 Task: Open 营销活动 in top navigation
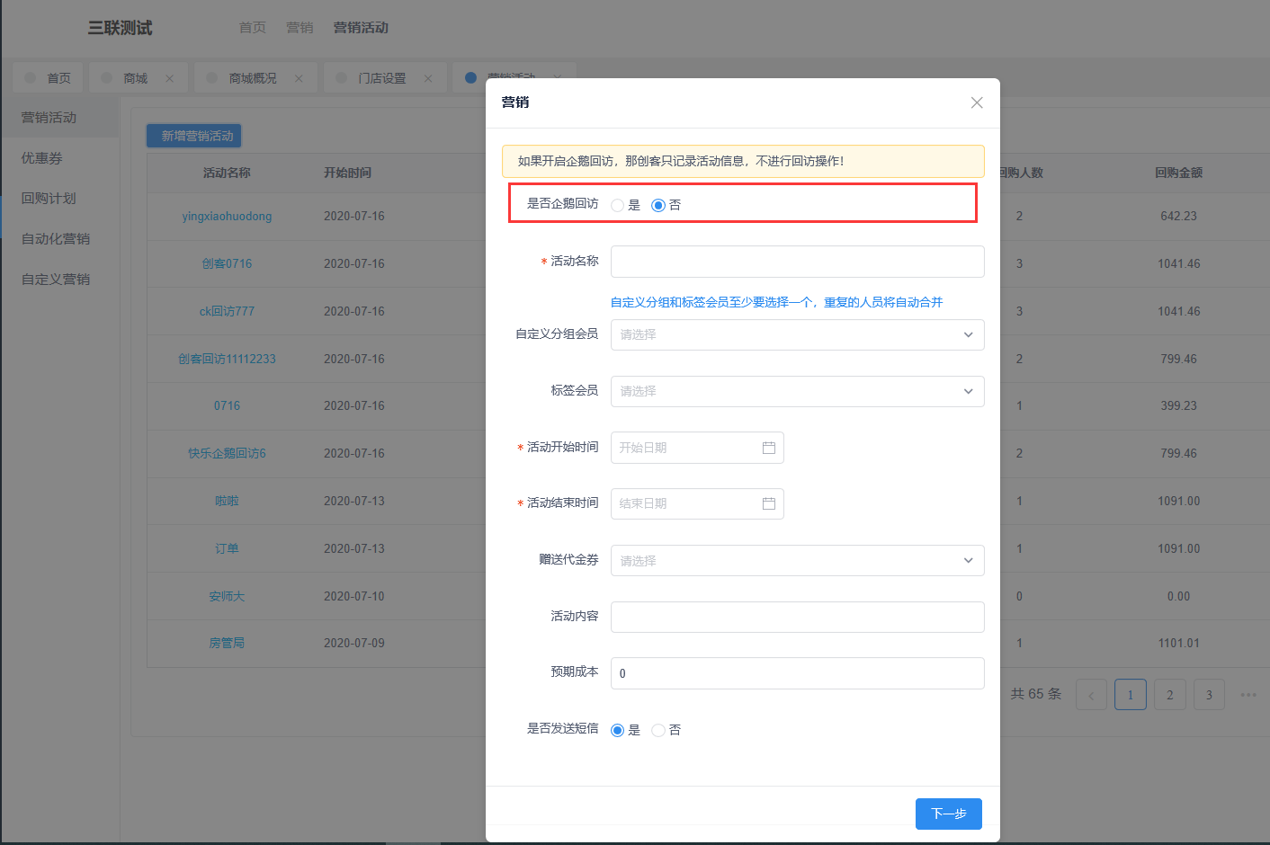(x=361, y=28)
